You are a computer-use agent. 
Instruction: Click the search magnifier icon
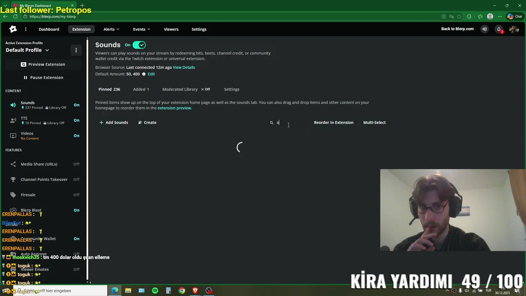(x=272, y=123)
